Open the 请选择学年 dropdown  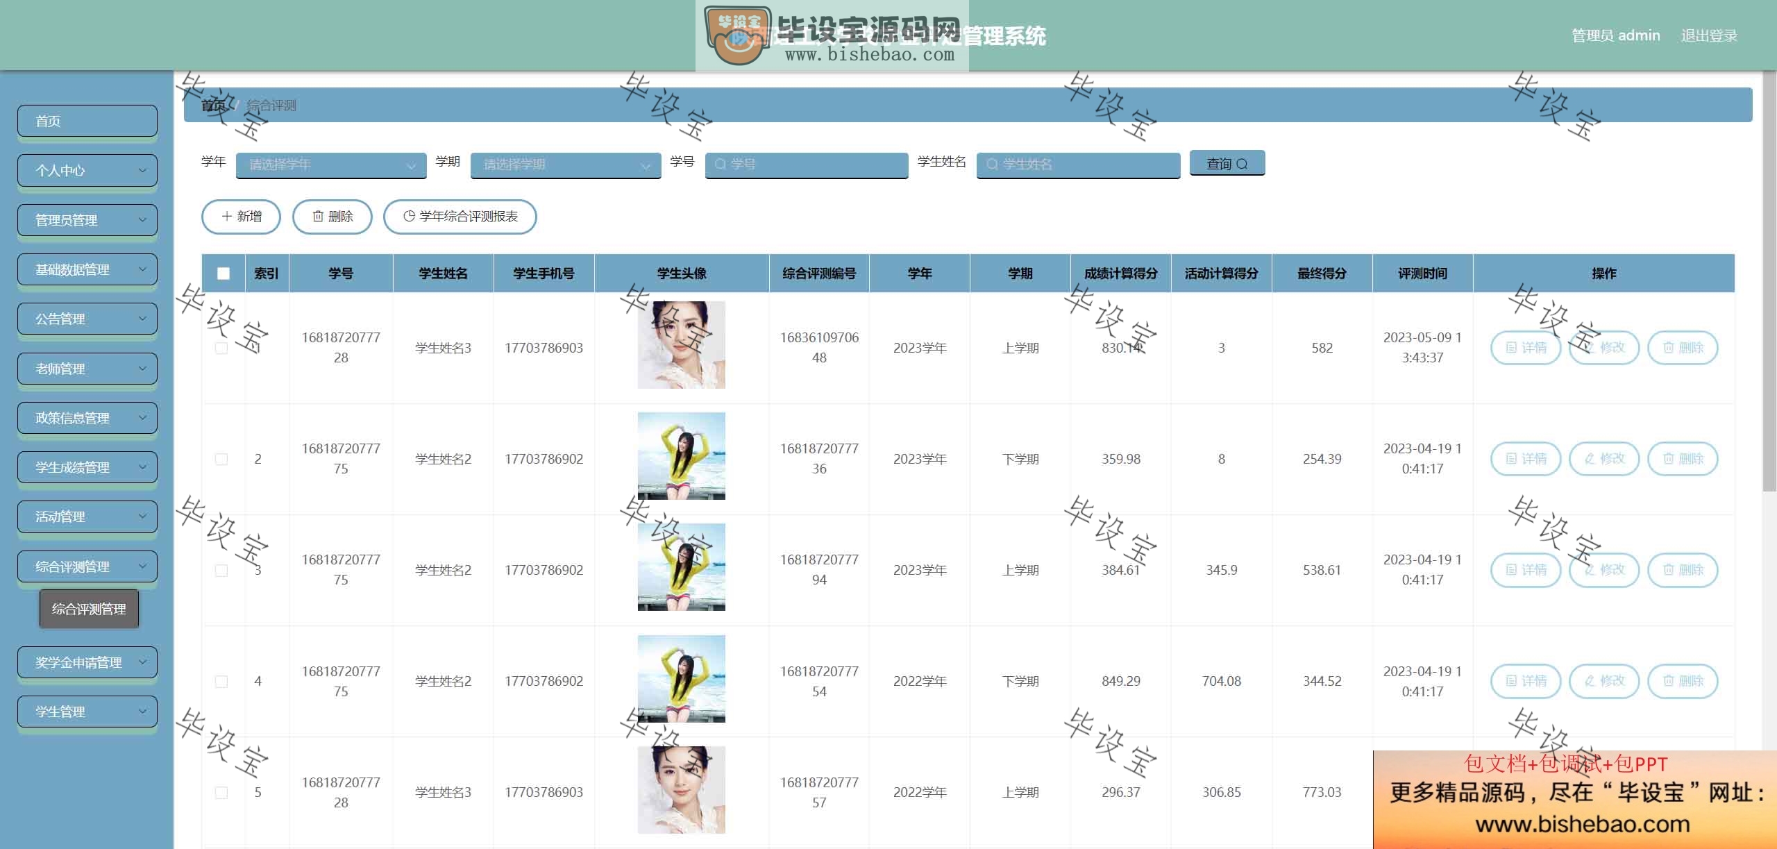coord(331,165)
